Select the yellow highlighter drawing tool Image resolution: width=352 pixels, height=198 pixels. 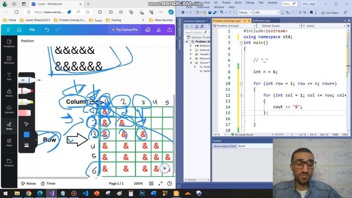pyautogui.click(x=26, y=102)
